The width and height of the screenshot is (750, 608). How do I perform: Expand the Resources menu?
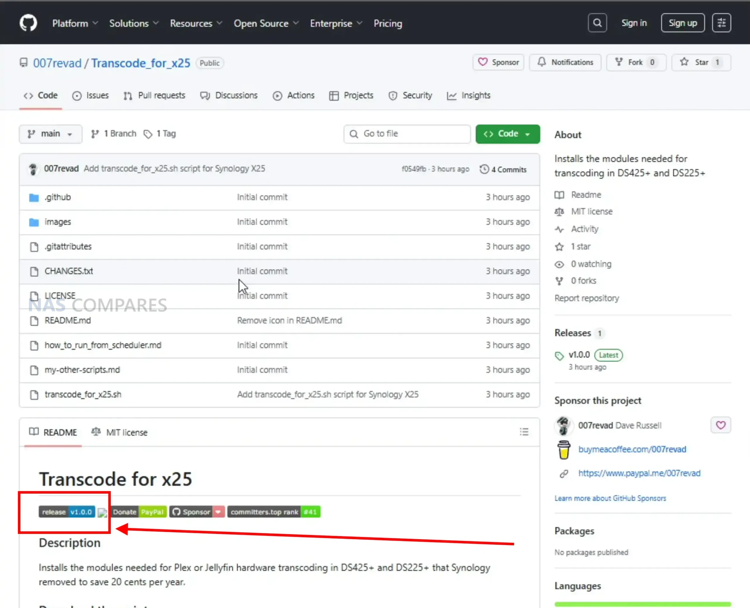tap(196, 23)
